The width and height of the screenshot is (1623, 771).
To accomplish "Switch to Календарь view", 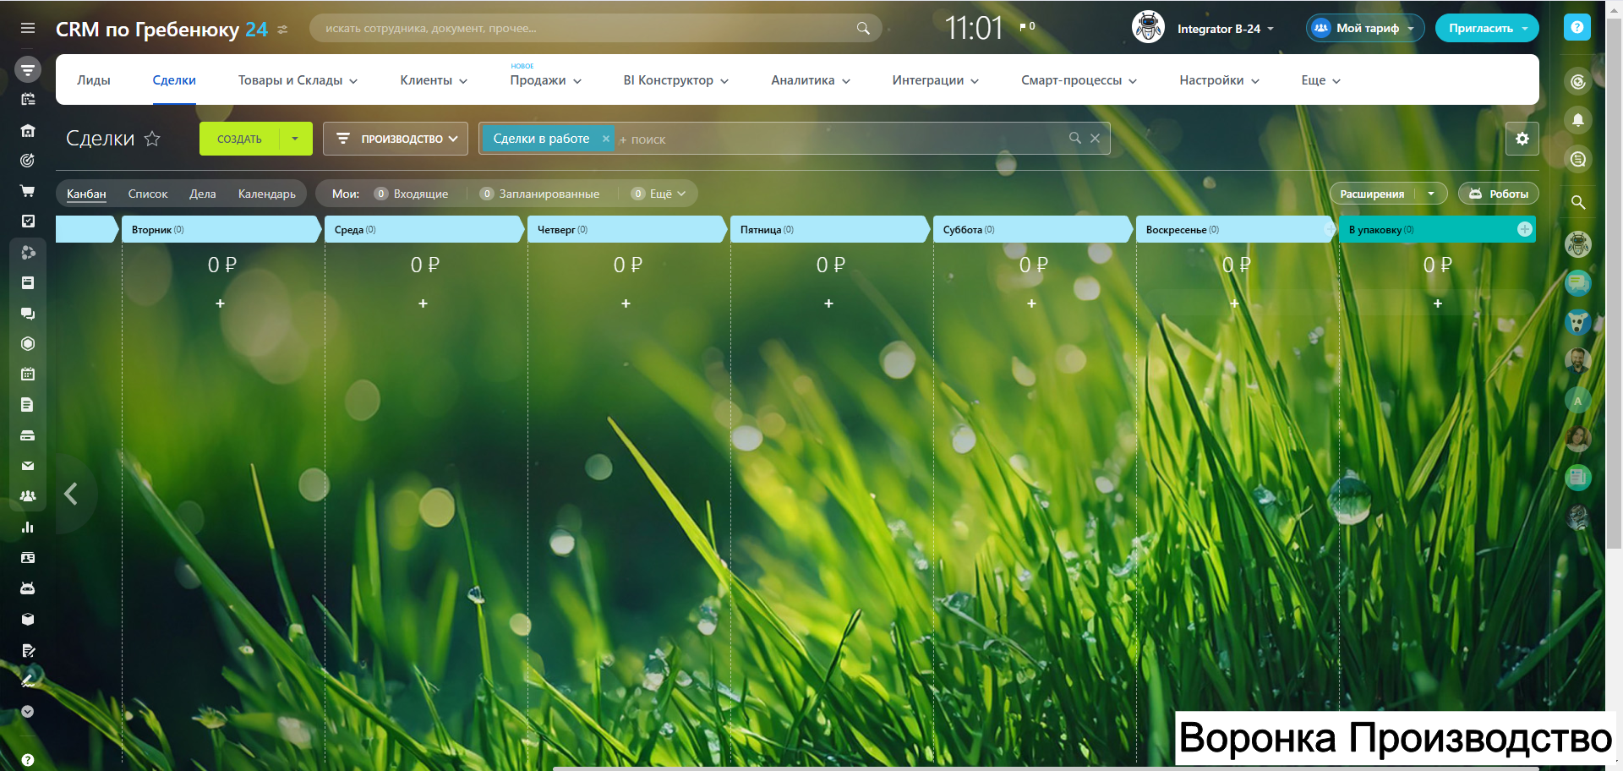I will 267,194.
